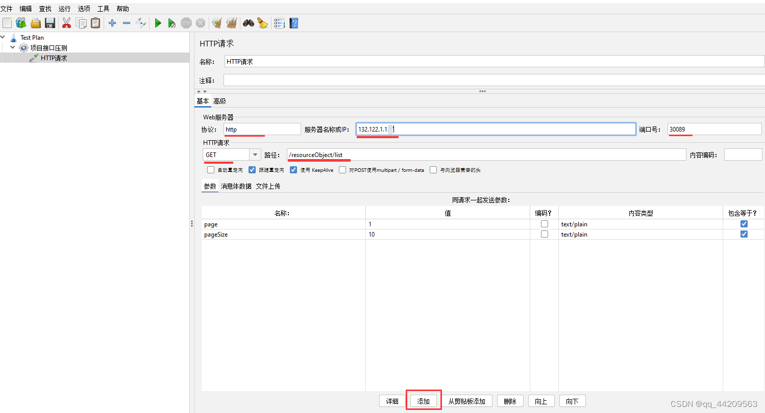Open the GET method dropdown

click(x=255, y=154)
